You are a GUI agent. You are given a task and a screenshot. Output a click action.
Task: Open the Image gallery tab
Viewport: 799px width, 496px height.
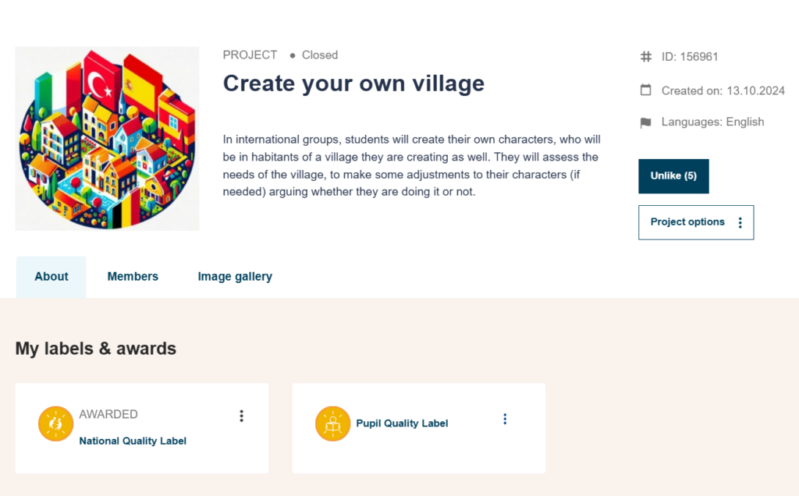(235, 277)
